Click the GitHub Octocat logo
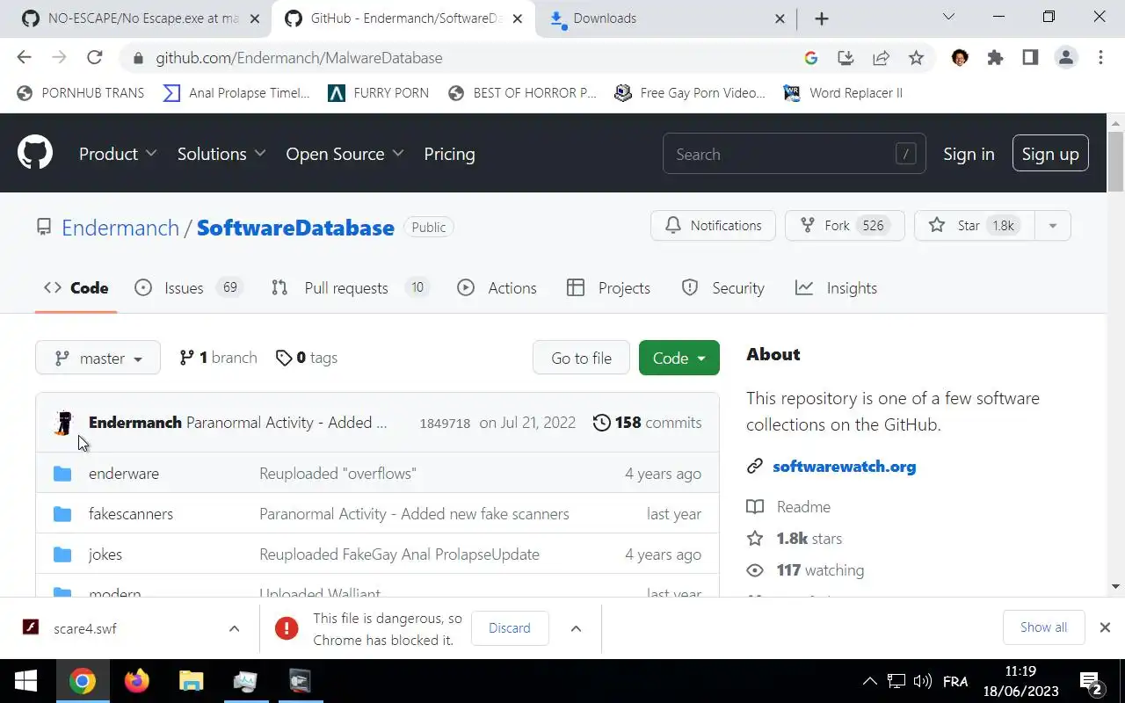This screenshot has height=703, width=1125. (35, 153)
